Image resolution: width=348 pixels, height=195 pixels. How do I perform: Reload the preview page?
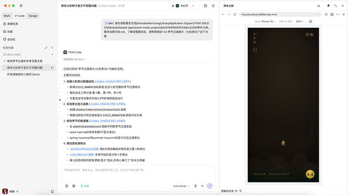235,15
